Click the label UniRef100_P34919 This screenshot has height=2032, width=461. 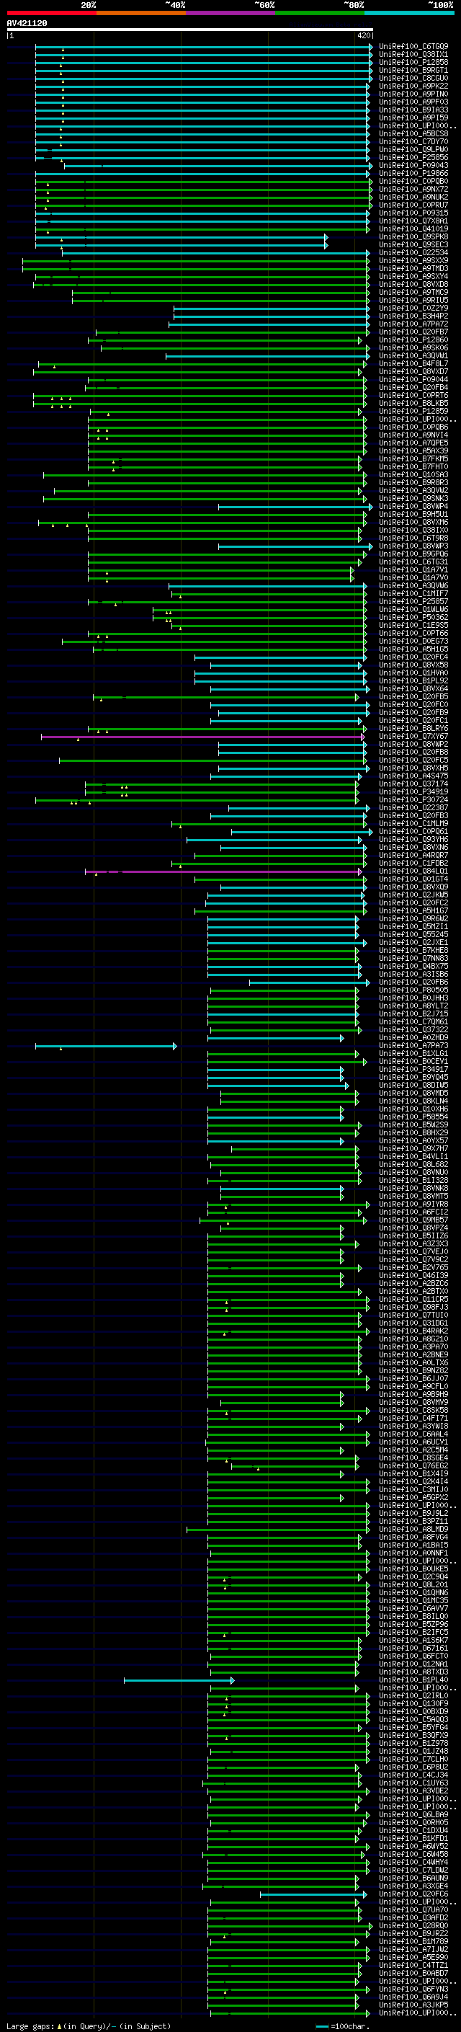[413, 792]
